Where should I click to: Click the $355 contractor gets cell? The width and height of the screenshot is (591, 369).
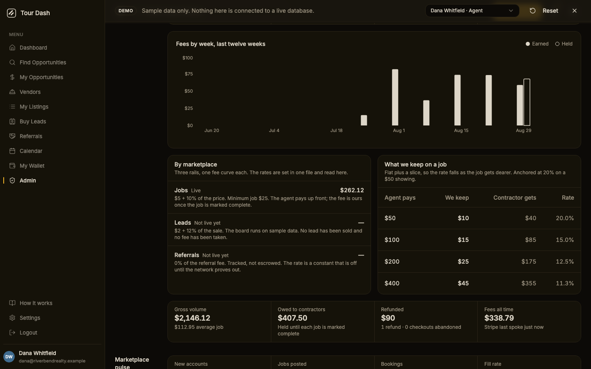pos(529,283)
